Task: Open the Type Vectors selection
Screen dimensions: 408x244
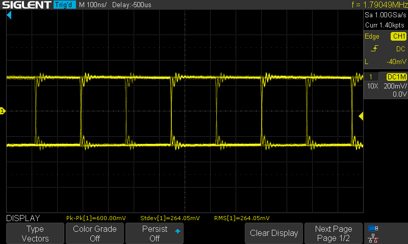Action: 35,233
